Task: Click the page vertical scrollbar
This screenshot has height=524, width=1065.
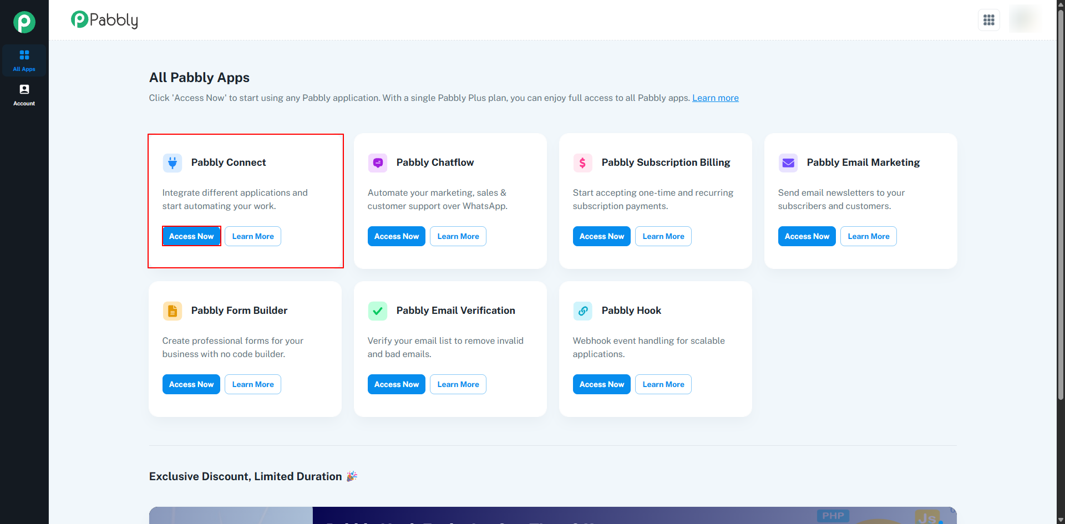Action: tap(1061, 205)
